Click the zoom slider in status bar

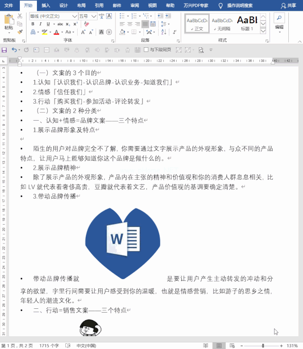(263, 345)
